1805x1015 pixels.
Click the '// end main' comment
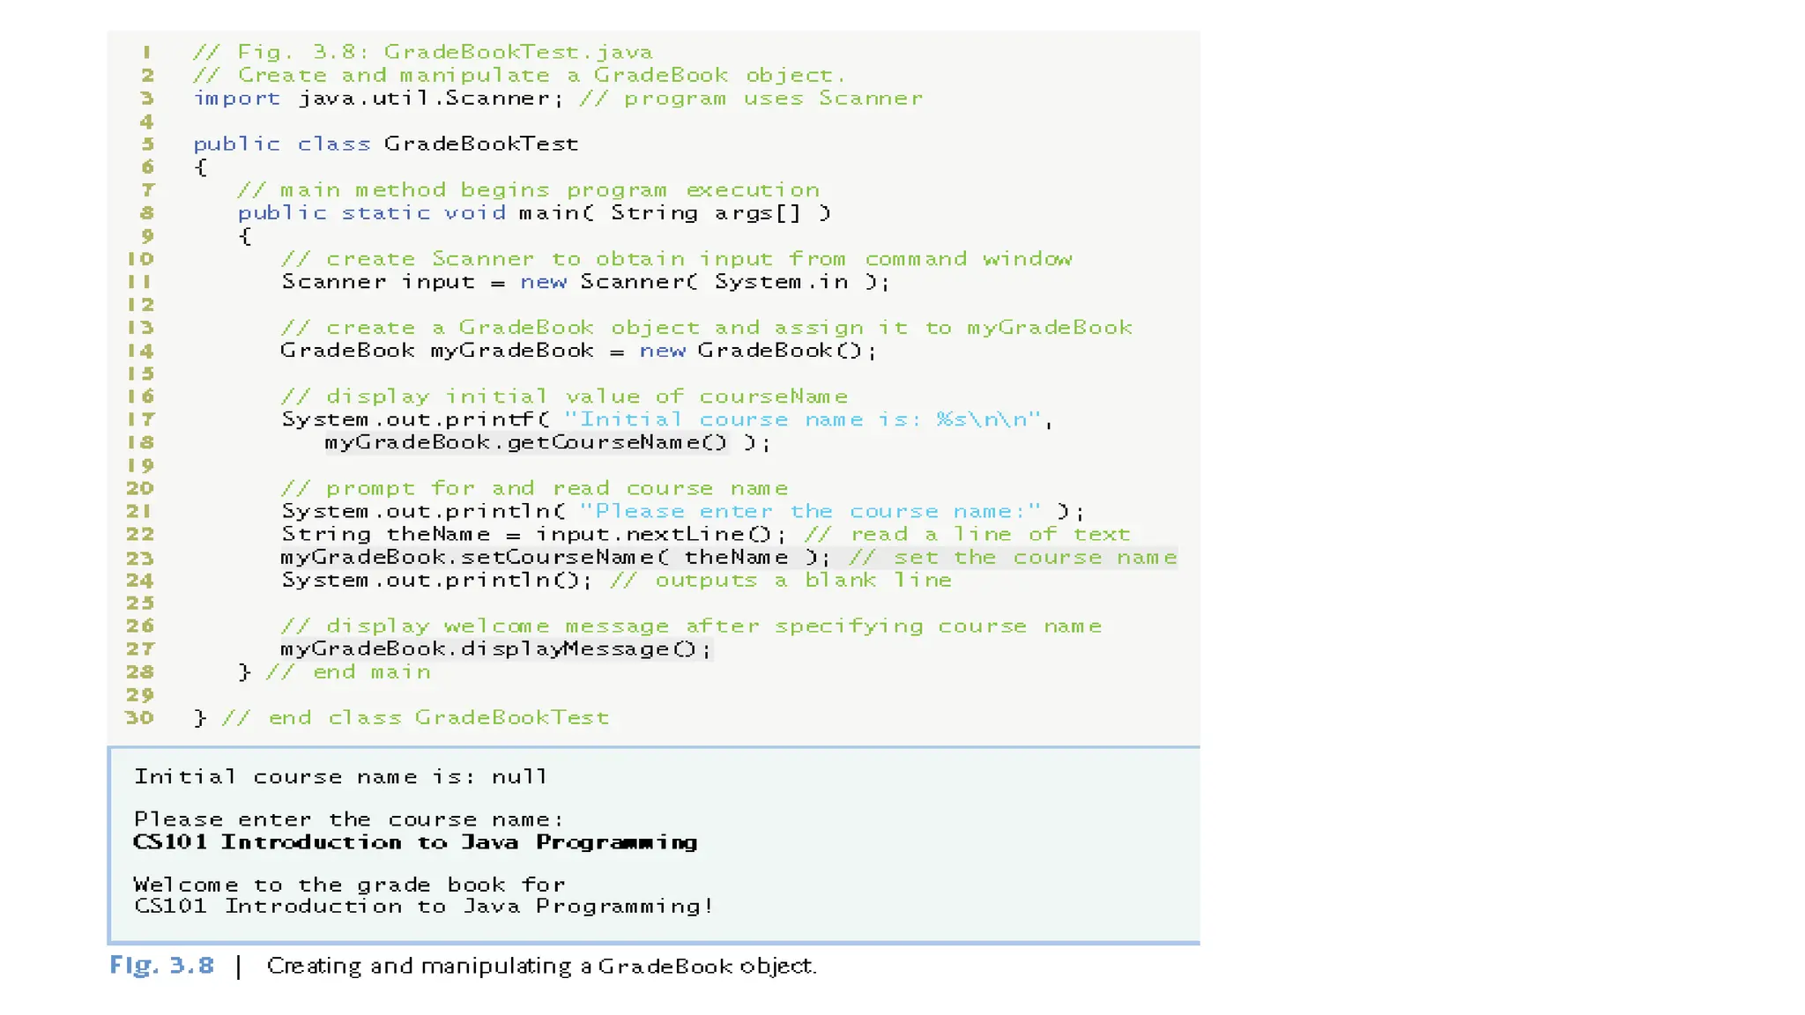pyautogui.click(x=349, y=672)
